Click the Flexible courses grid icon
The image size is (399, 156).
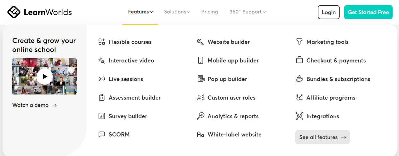[x=102, y=42]
